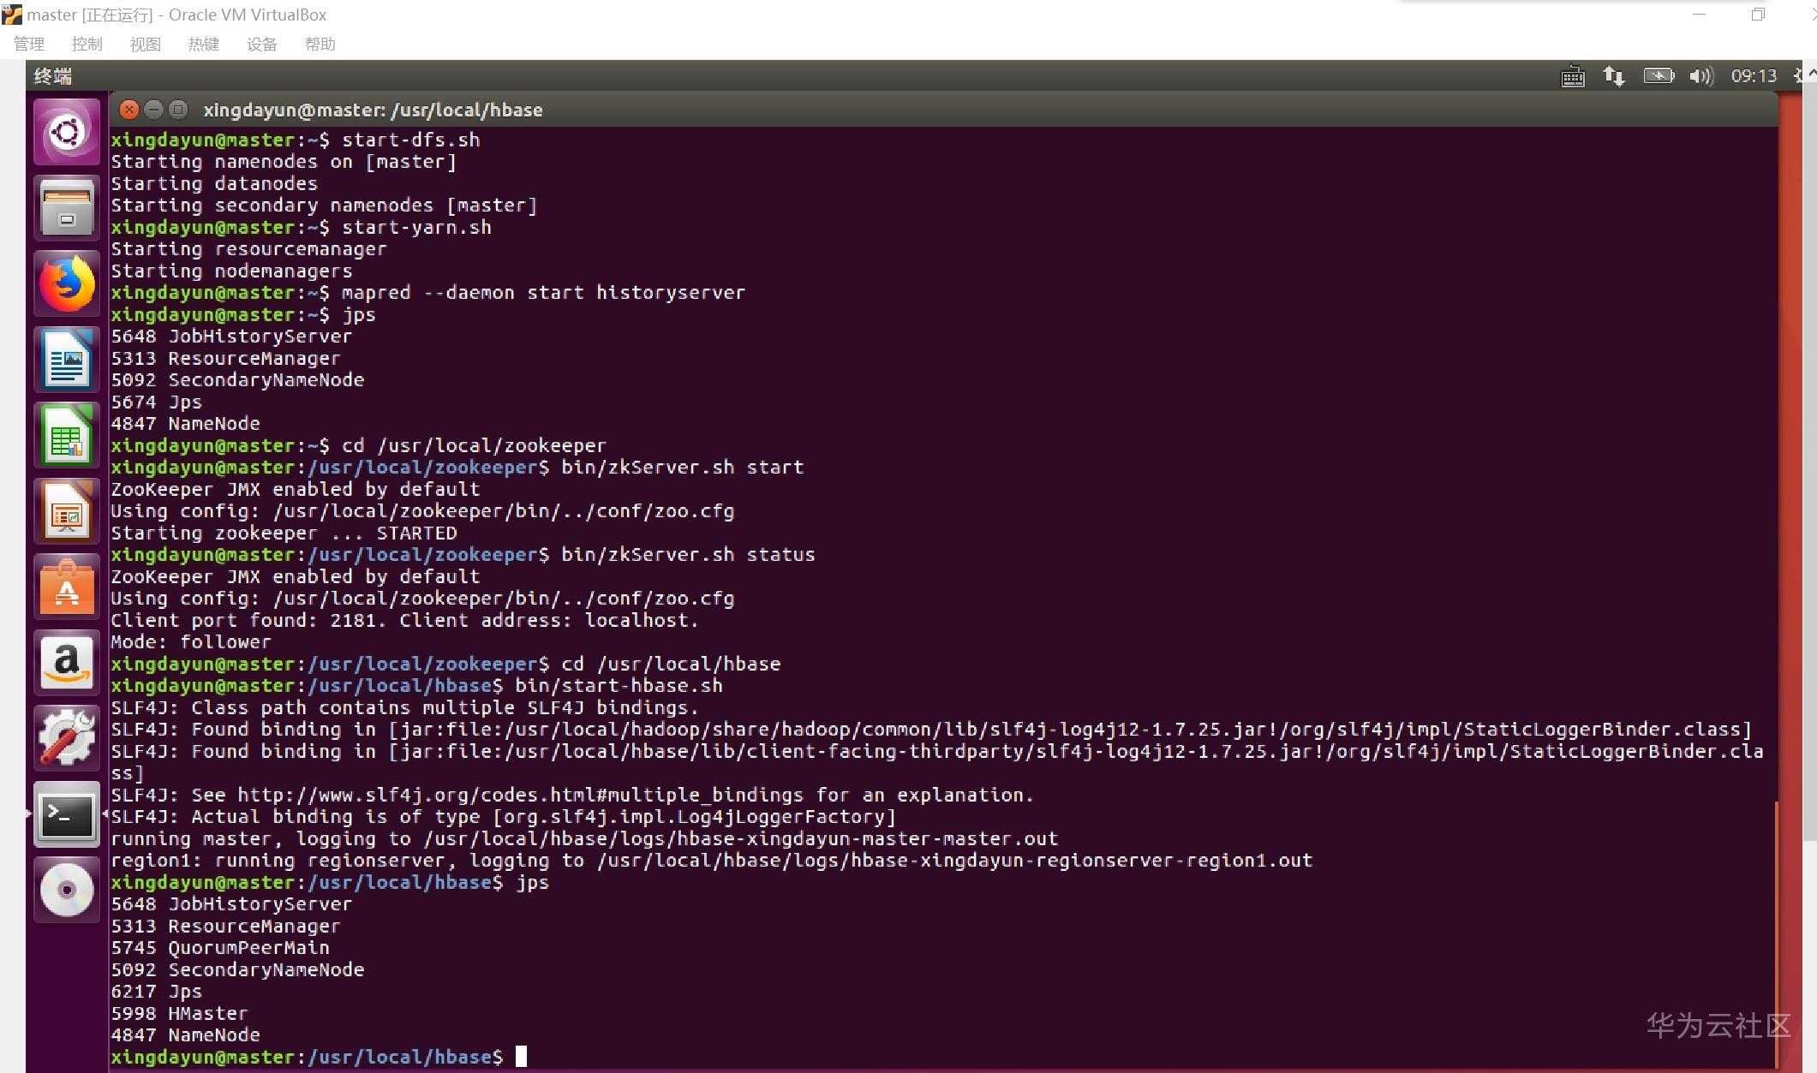Close the terminal window with red button
1817x1073 pixels.
point(129,110)
